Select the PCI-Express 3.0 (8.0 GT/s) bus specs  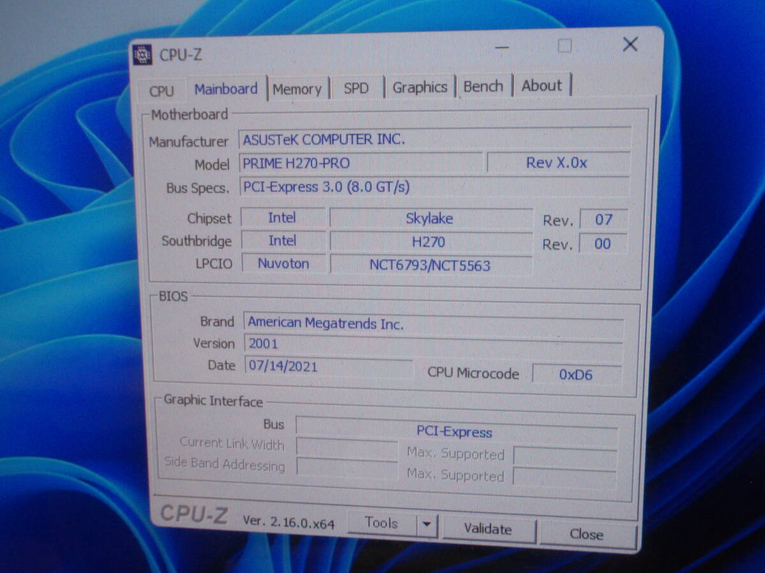[x=435, y=187]
